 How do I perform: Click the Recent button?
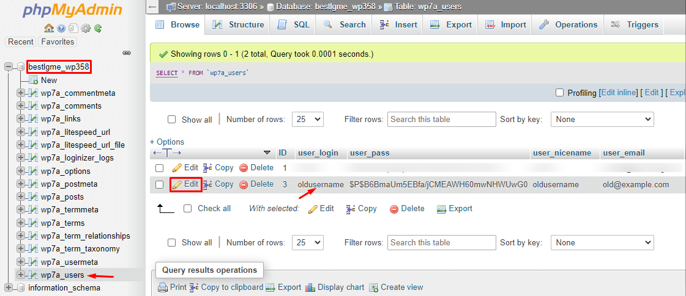click(x=21, y=42)
